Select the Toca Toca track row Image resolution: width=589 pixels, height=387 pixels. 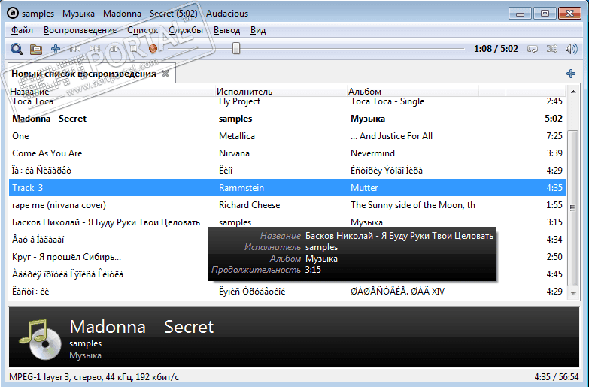click(287, 101)
